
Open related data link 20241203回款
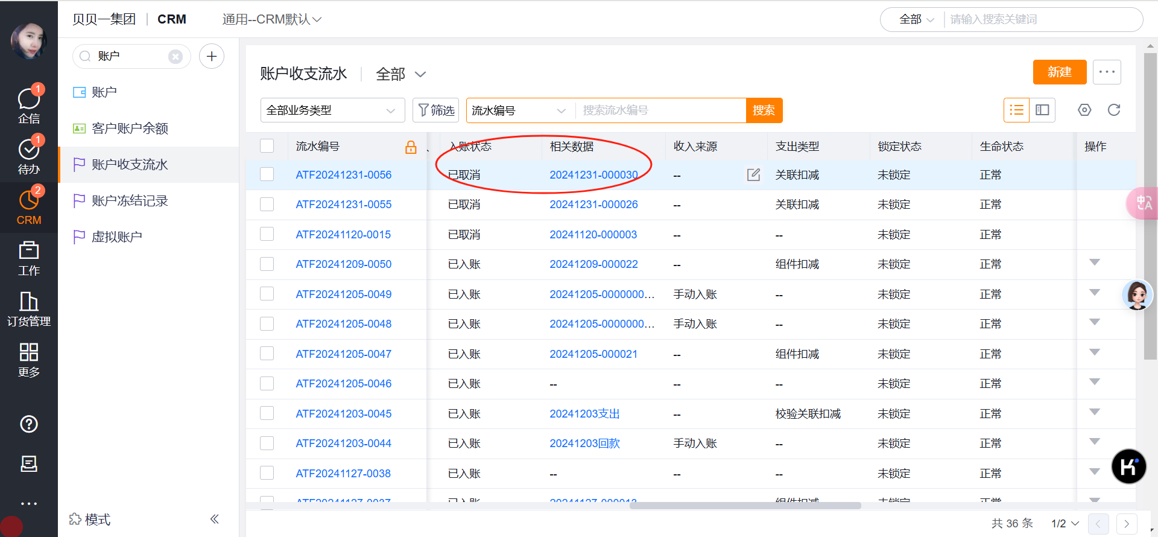click(584, 443)
